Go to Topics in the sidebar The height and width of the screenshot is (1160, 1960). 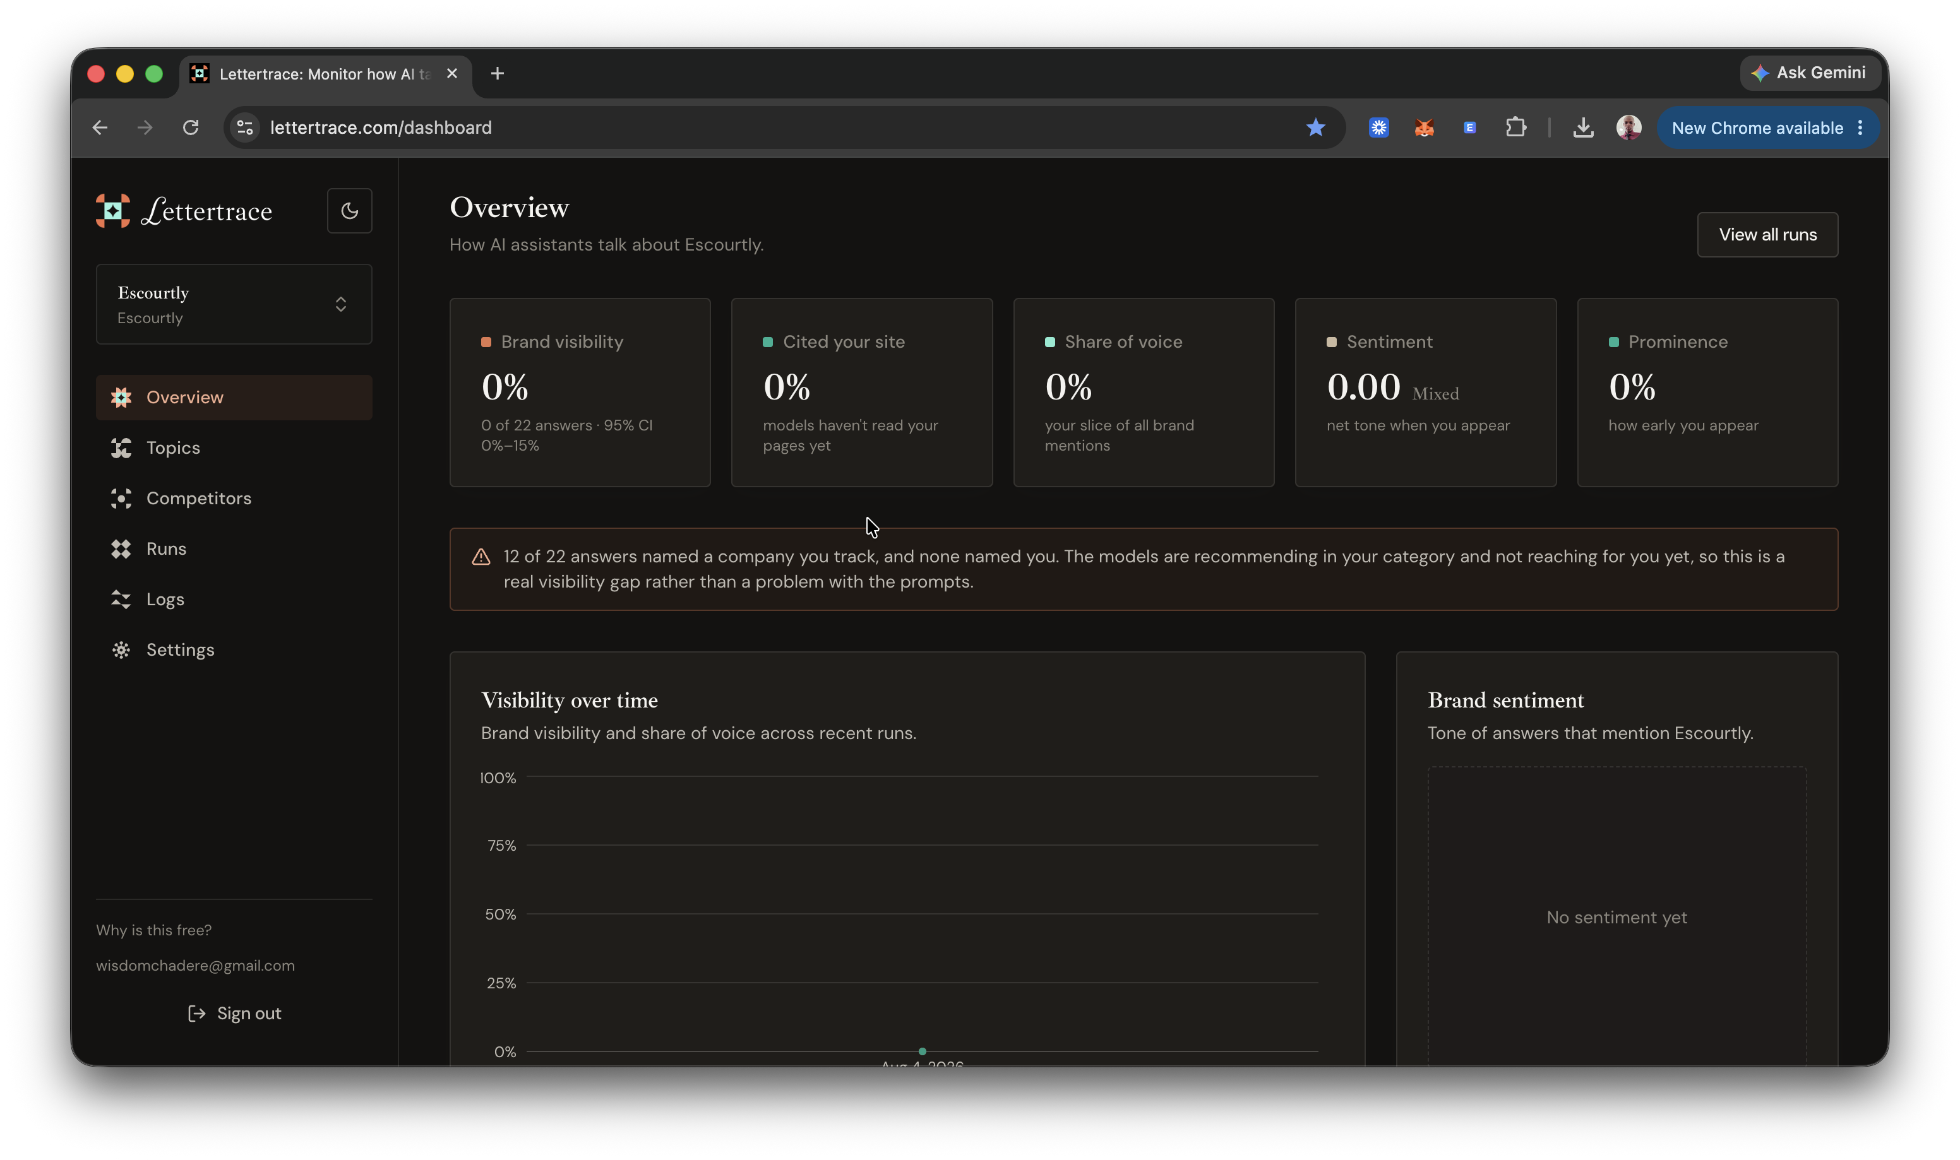234,448
